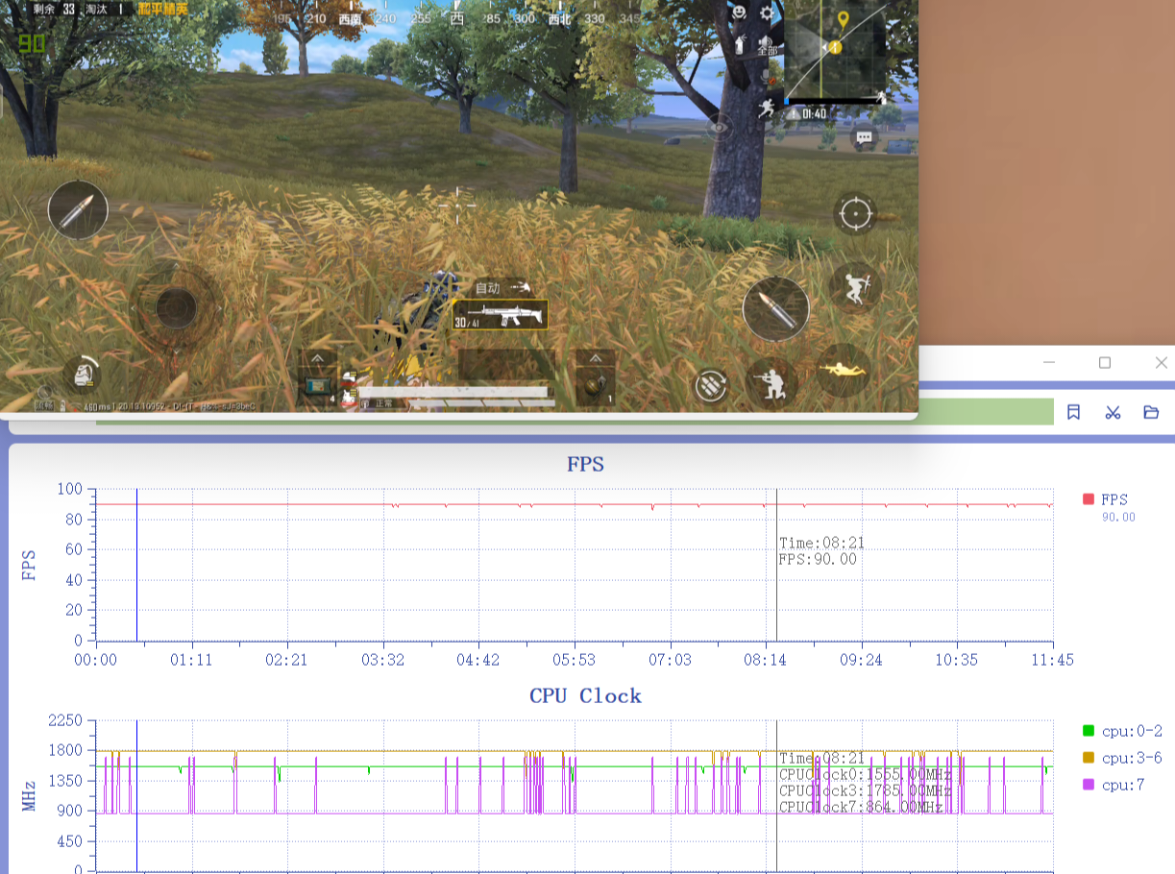Toggle the FPS legend series
Image resolution: width=1175 pixels, height=874 pixels.
pos(1106,498)
